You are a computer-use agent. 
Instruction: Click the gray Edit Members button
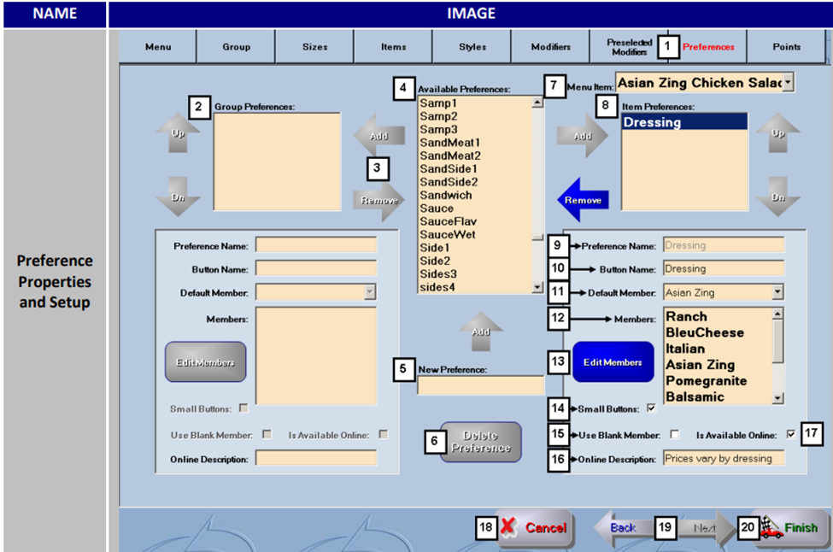point(206,361)
